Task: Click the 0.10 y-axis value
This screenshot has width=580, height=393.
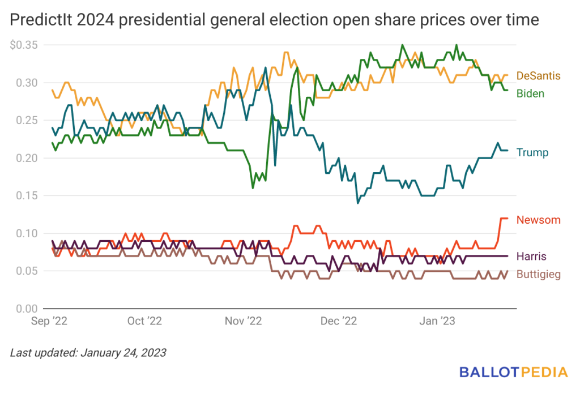Action: (27, 233)
